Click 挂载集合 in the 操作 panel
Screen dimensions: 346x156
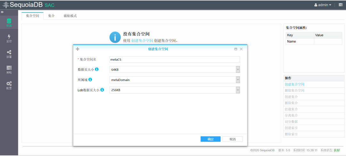[291, 109]
